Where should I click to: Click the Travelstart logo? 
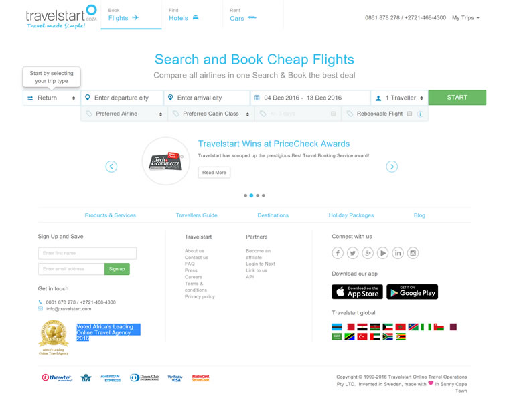[61, 17]
